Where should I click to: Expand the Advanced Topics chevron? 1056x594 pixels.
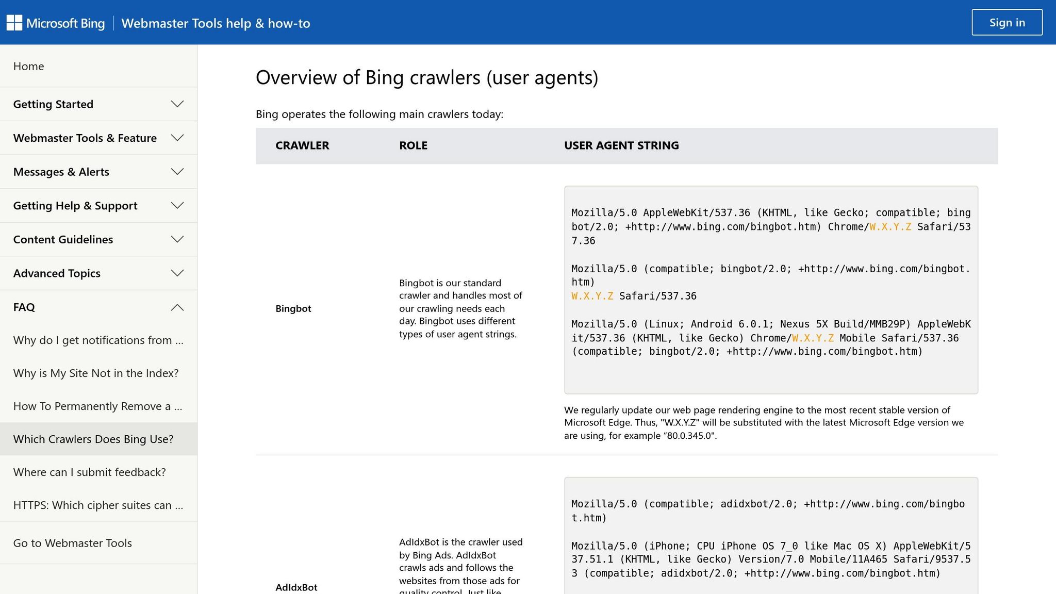click(x=177, y=273)
